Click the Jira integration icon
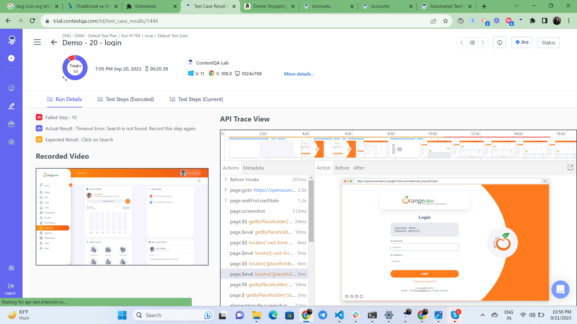The width and height of the screenshot is (577, 324). (522, 42)
